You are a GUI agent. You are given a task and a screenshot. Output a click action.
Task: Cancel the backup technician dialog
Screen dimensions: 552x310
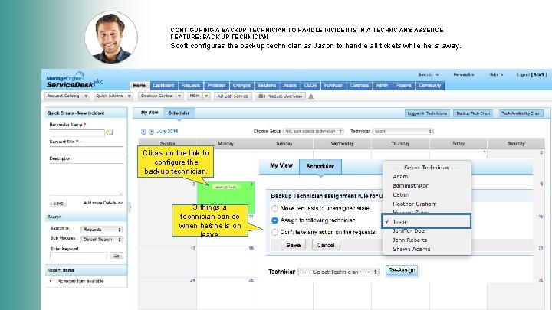pyautogui.click(x=326, y=246)
